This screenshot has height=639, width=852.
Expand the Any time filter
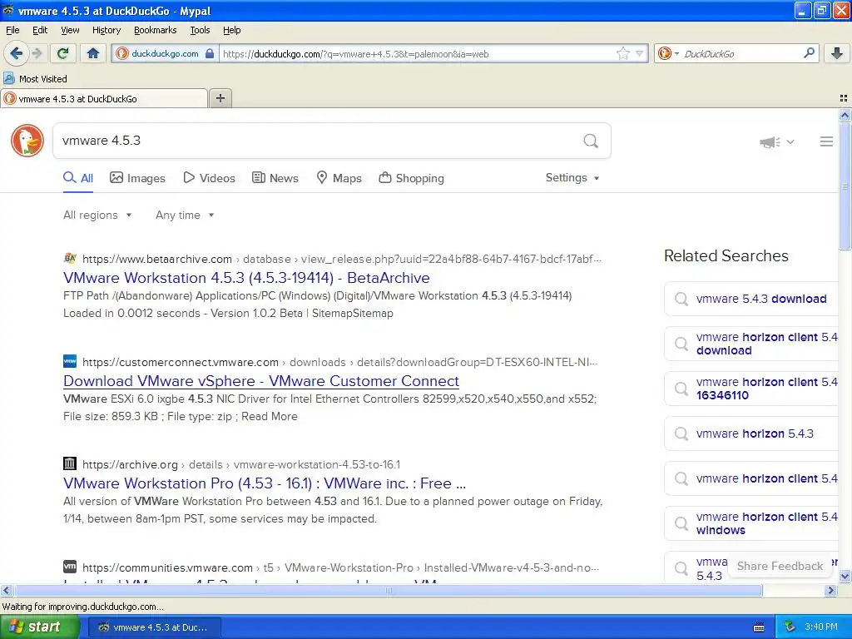click(185, 215)
